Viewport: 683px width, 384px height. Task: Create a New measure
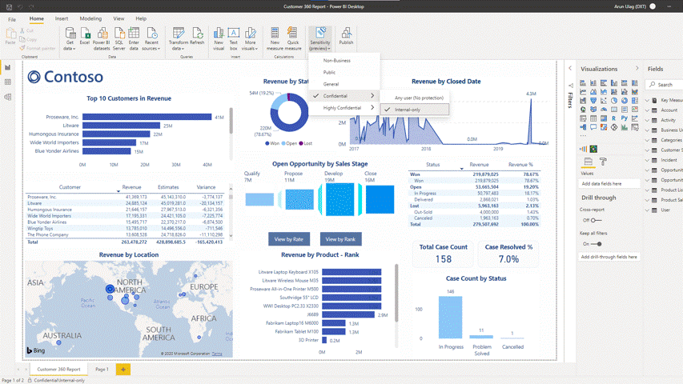(275, 38)
